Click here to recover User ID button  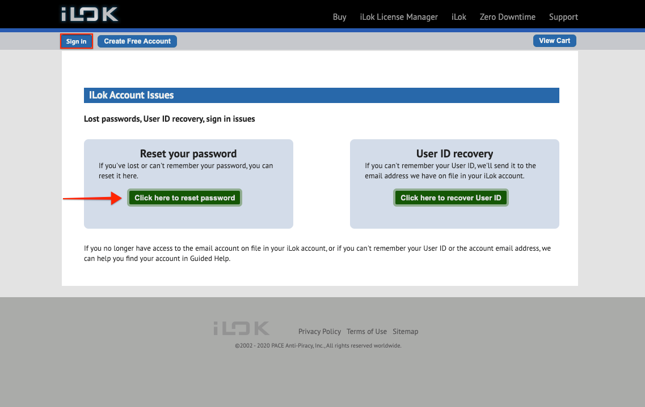[x=451, y=198]
